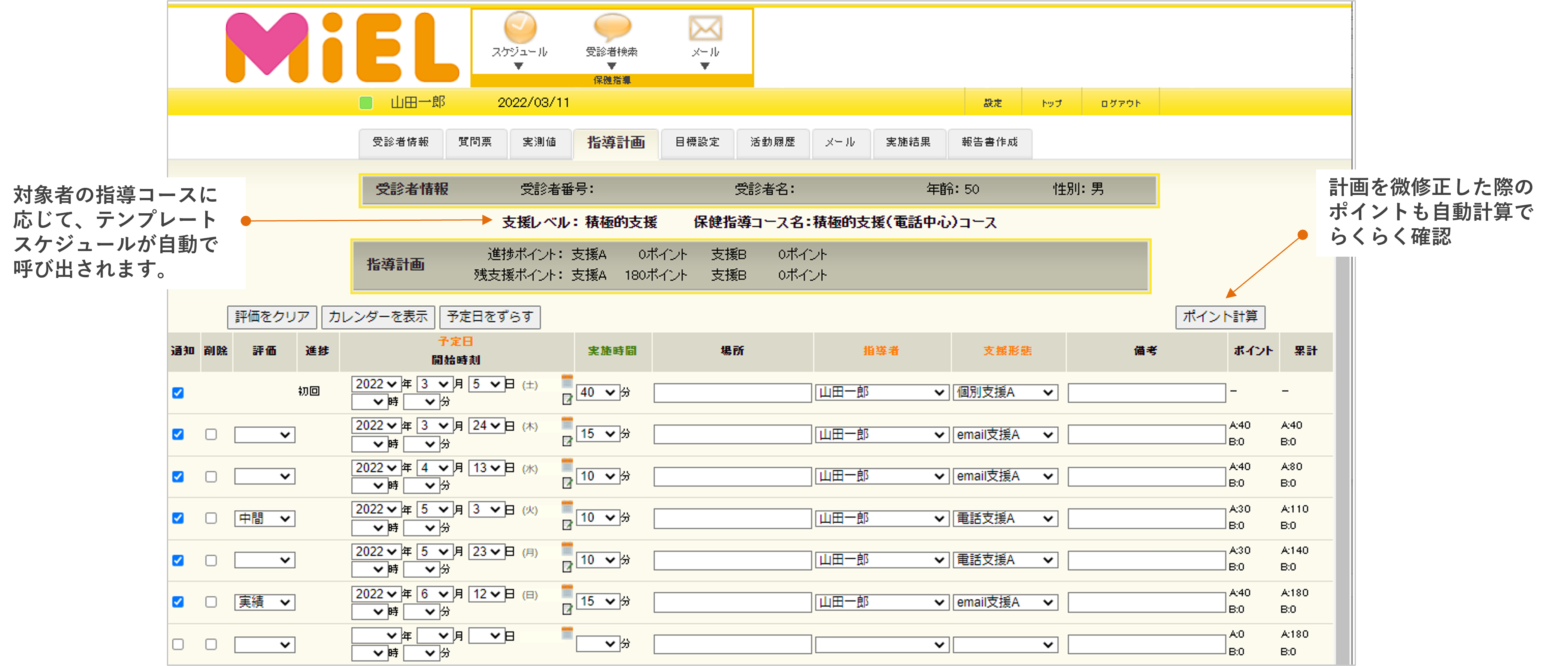Uncheck the 通知 checkbox on the 初回 row

pyautogui.click(x=178, y=393)
